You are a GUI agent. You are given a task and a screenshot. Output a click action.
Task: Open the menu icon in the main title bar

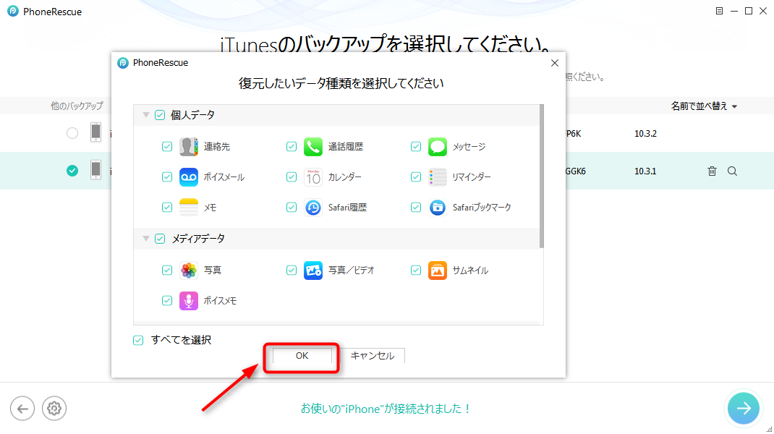(x=719, y=11)
